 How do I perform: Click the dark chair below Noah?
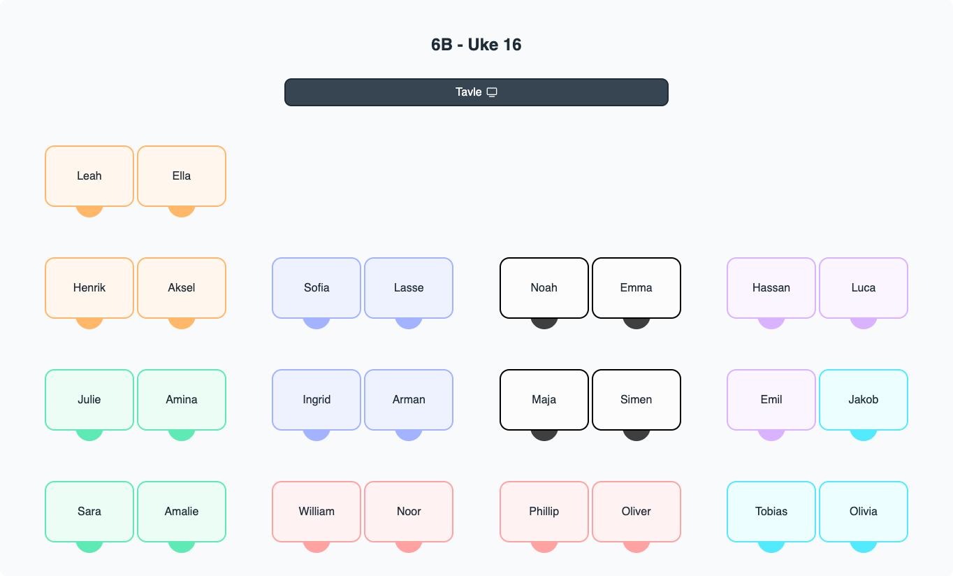coord(544,324)
